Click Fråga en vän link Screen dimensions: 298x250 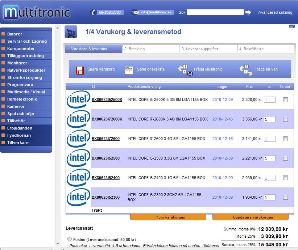tap(266, 69)
